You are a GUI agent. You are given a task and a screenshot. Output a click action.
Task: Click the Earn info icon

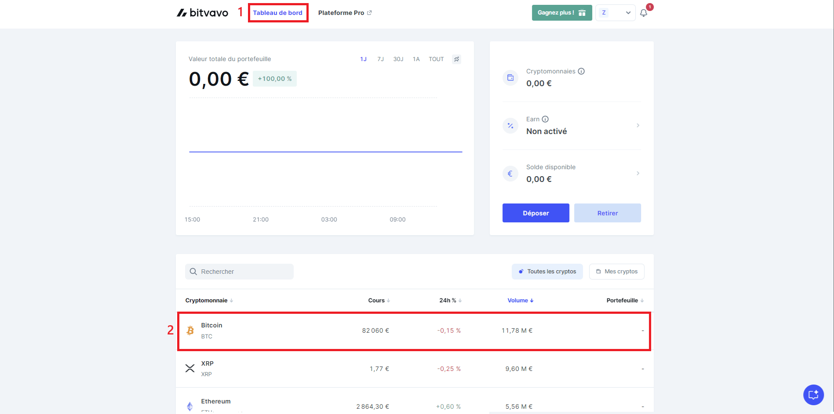point(545,119)
